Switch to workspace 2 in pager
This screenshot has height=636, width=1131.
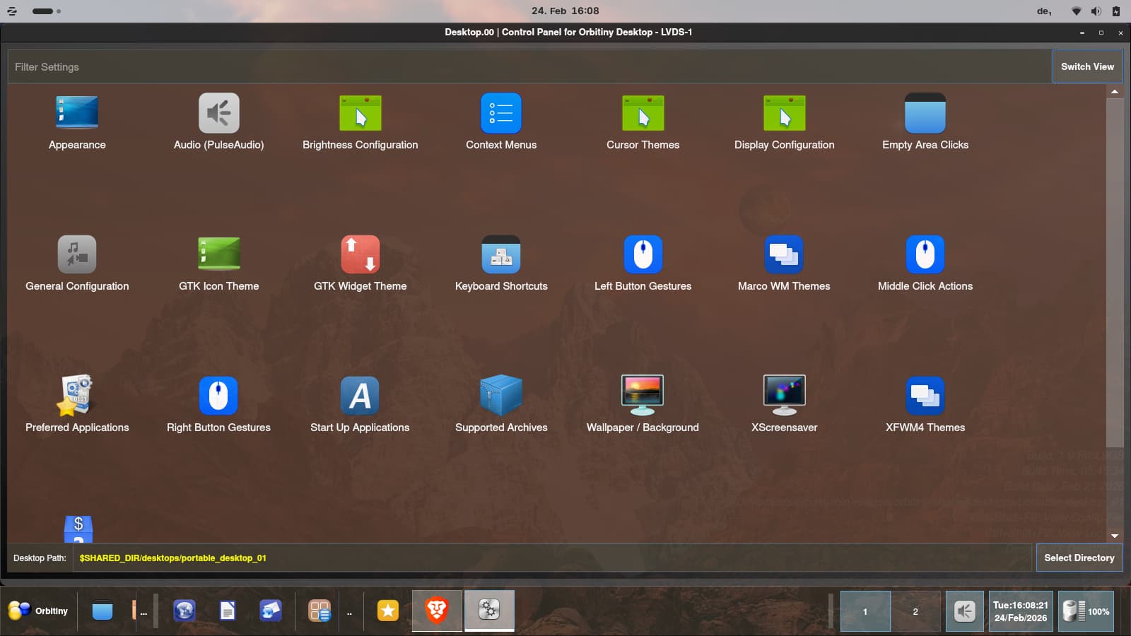tap(915, 611)
